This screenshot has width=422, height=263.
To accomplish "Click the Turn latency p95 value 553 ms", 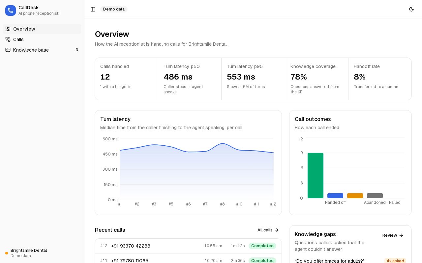I will 241,77.
